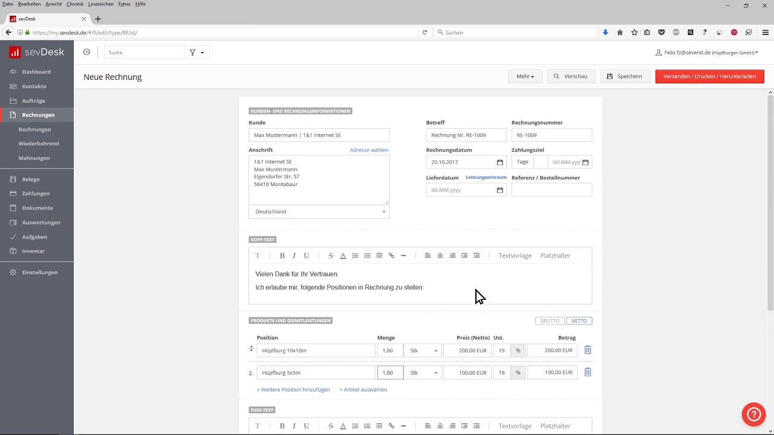This screenshot has height=435, width=774.
Task: Apply strikethrough in the Kopf-Text toolbar
Action: pyautogui.click(x=331, y=256)
